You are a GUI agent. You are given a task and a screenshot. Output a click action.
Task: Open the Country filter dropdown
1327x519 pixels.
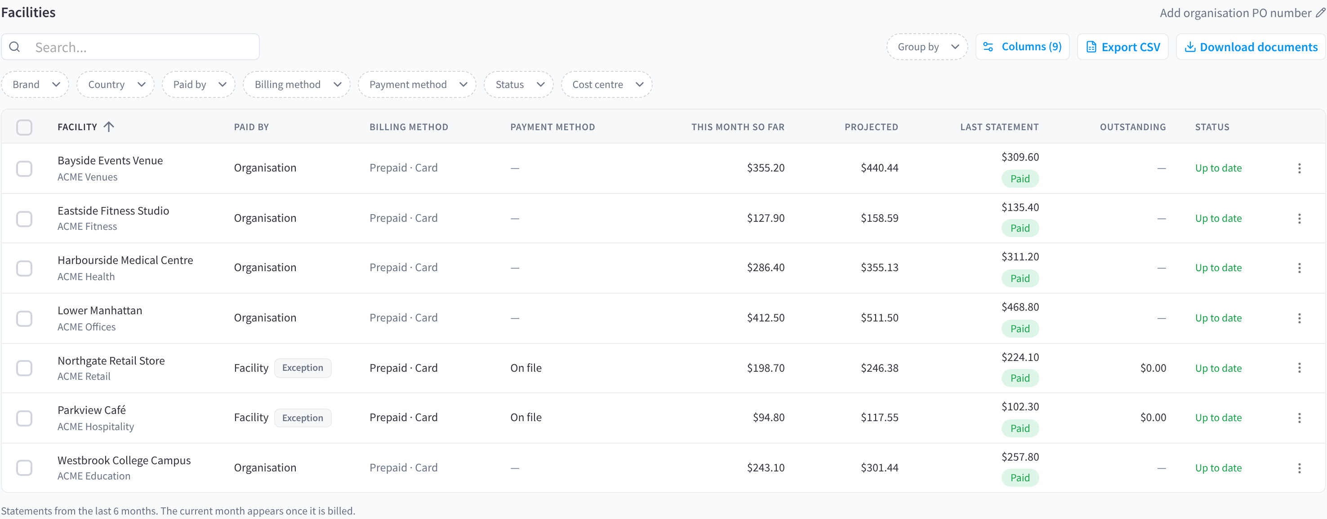click(116, 84)
